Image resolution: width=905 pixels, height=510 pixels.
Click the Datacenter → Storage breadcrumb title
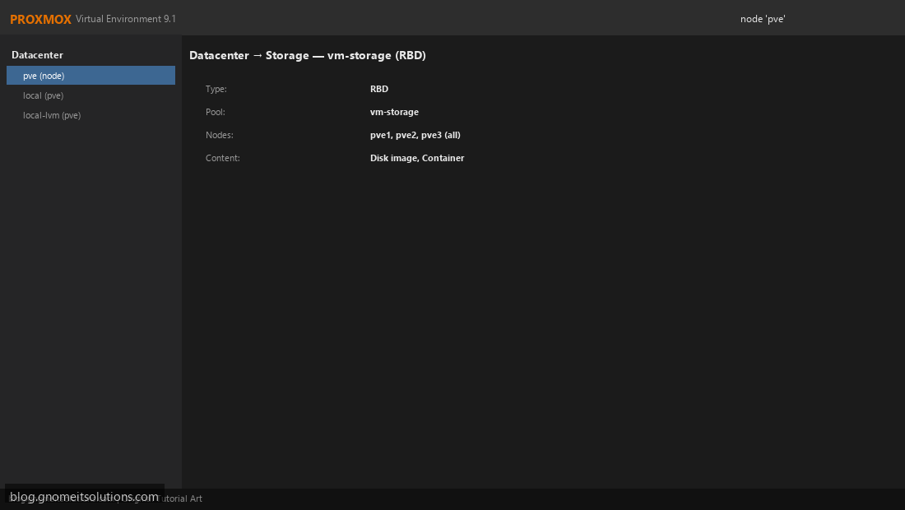308,55
